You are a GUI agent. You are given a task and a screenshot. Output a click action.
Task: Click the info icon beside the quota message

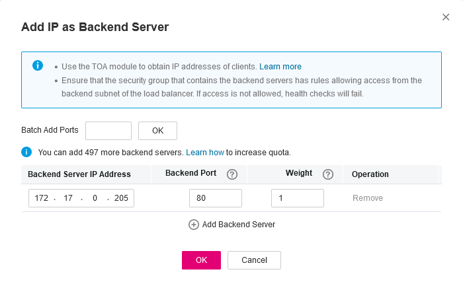pyautogui.click(x=27, y=152)
